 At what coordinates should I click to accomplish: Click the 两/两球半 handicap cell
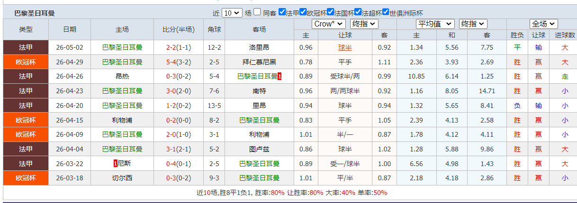pyautogui.click(x=345, y=91)
